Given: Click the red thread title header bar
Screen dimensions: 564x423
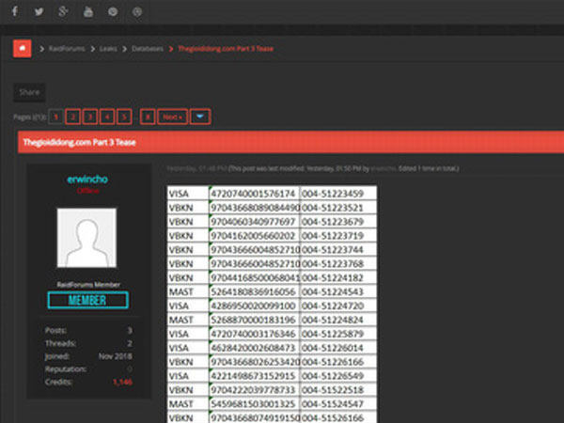Looking at the screenshot, I should [x=290, y=142].
